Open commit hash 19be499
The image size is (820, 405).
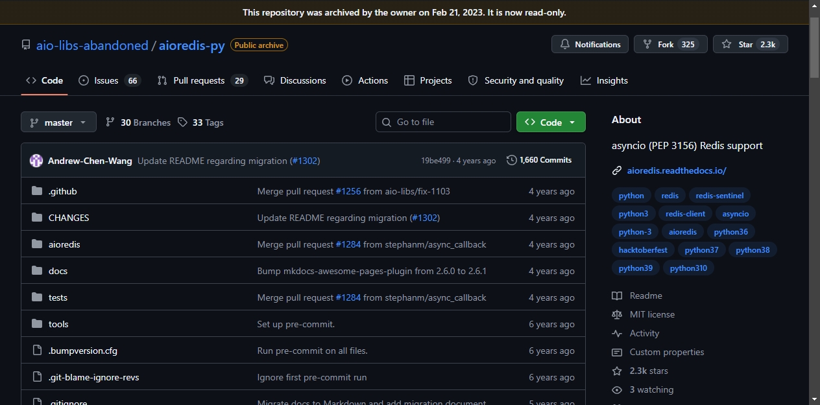pos(436,161)
